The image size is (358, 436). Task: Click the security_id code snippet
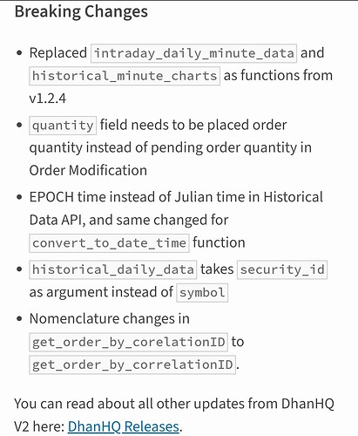(282, 269)
